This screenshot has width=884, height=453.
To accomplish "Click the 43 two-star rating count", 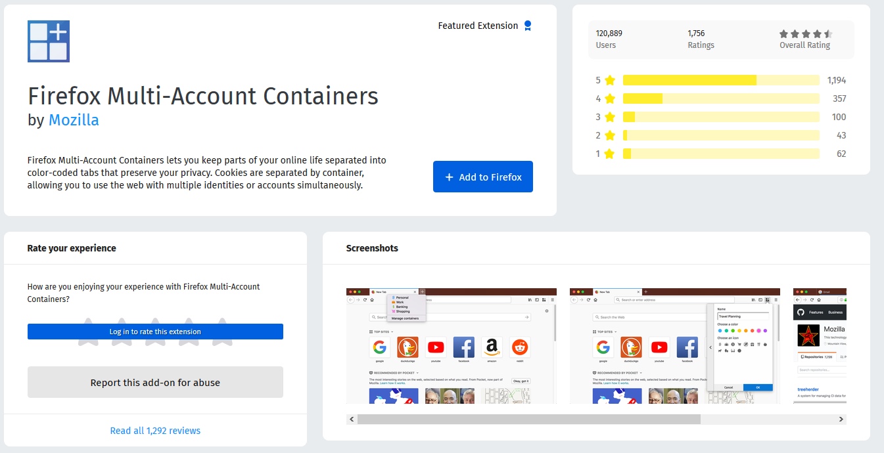I will (841, 135).
